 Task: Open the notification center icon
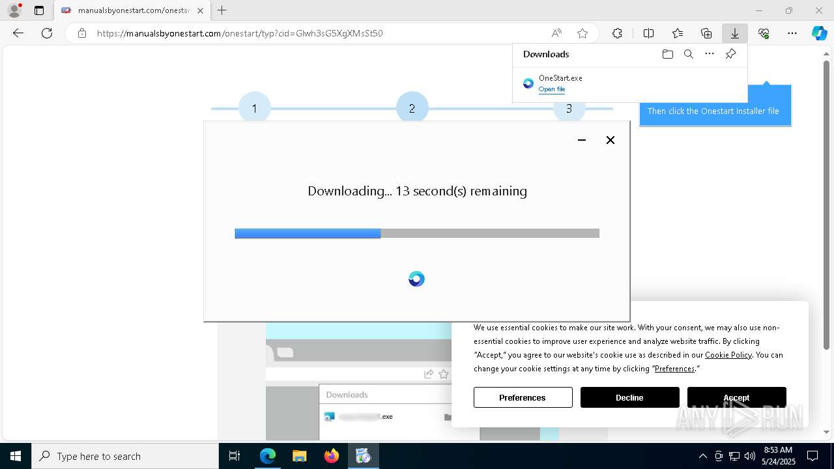(812, 456)
